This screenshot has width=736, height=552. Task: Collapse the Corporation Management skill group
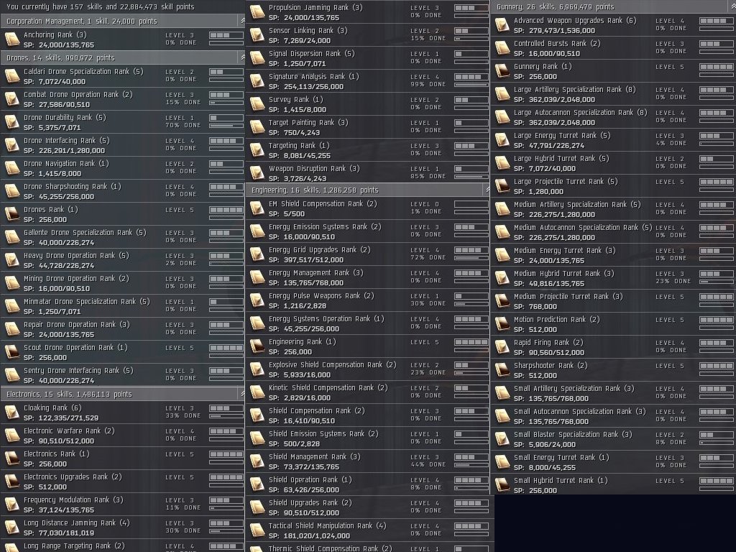(243, 21)
